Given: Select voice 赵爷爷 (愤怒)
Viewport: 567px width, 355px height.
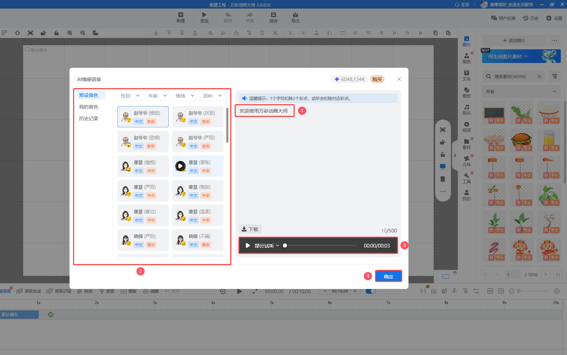Looking at the screenshot, I should tap(143, 117).
